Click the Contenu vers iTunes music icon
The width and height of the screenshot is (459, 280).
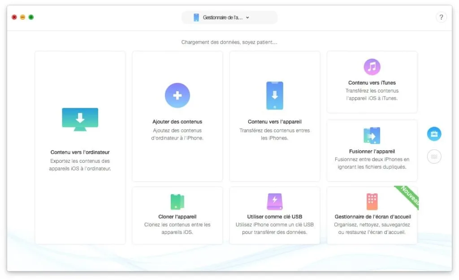[x=372, y=66]
